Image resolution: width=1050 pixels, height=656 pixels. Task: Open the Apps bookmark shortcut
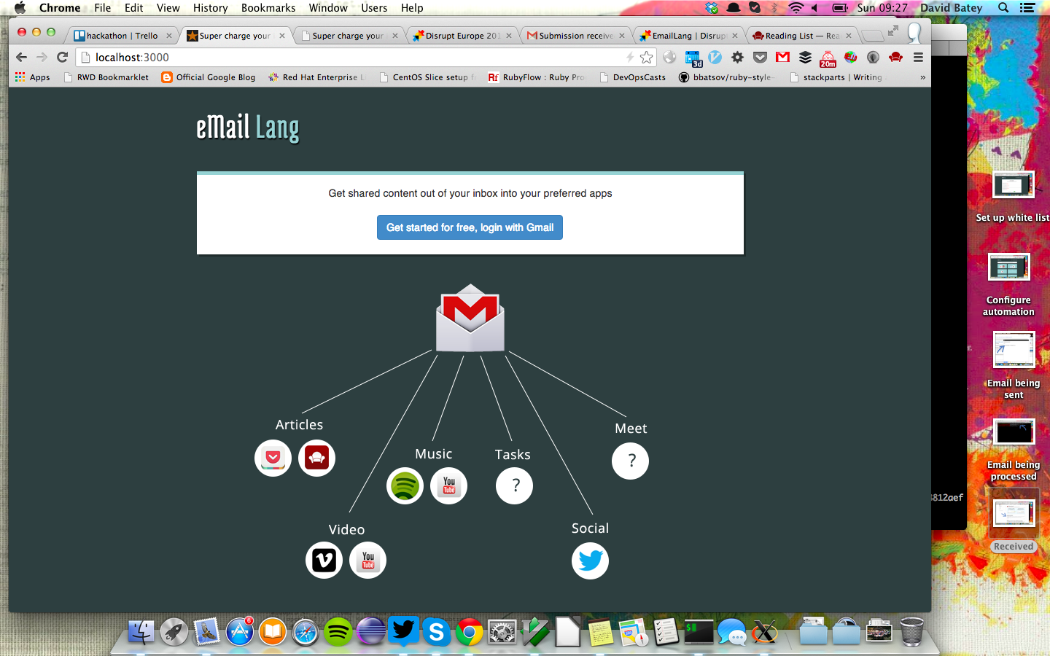pyautogui.click(x=33, y=77)
